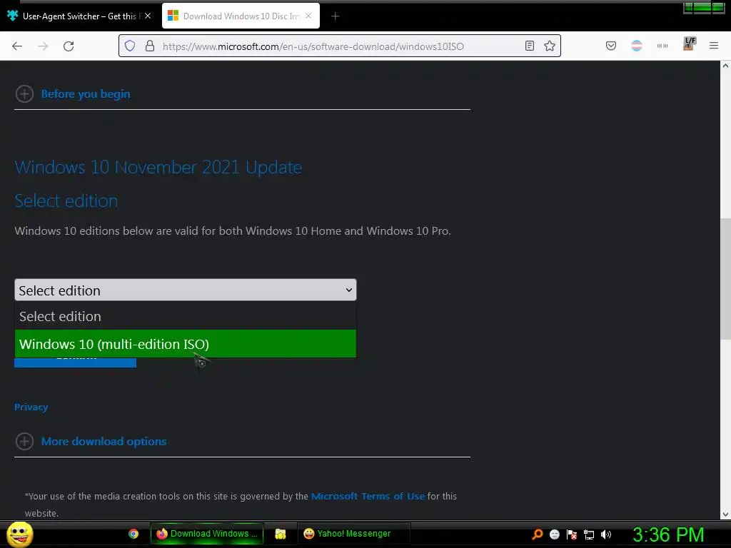Open a new browser tab
Viewport: 731px width, 548px height.
point(336,16)
